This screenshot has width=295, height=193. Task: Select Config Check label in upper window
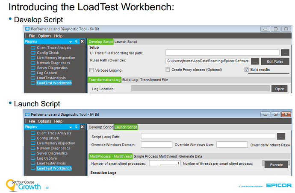pos(48,53)
